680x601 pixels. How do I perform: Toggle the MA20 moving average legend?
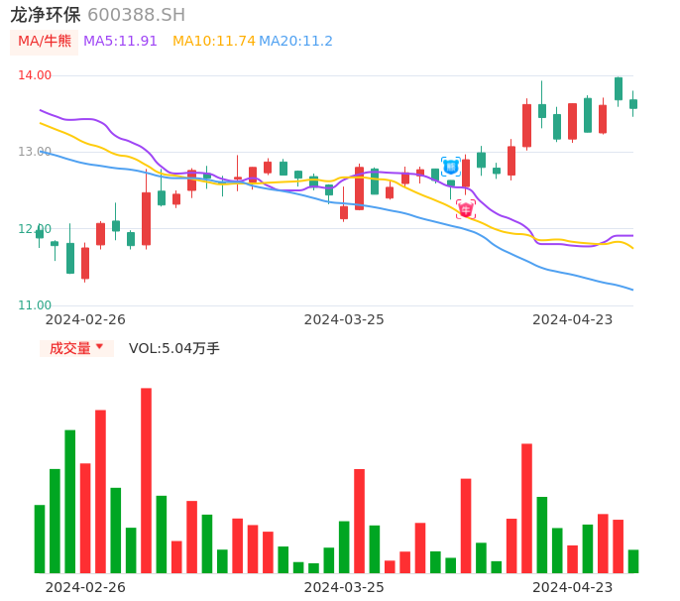tap(295, 42)
